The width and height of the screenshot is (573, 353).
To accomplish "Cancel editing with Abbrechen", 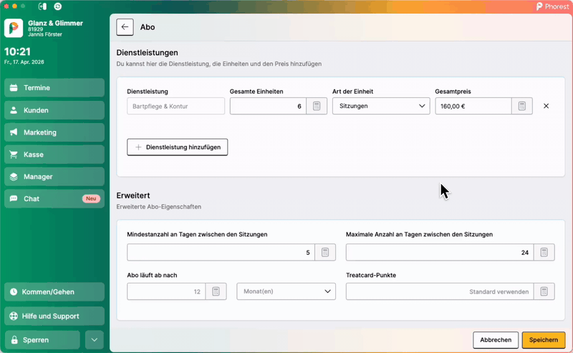I will 495,340.
